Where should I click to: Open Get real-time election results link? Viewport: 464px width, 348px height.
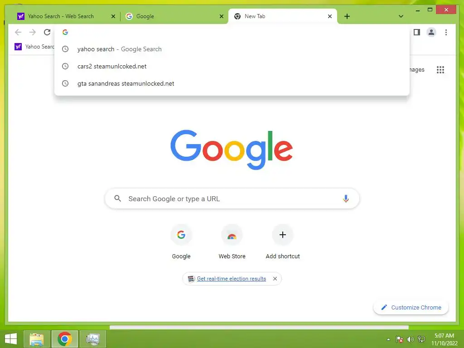232,279
